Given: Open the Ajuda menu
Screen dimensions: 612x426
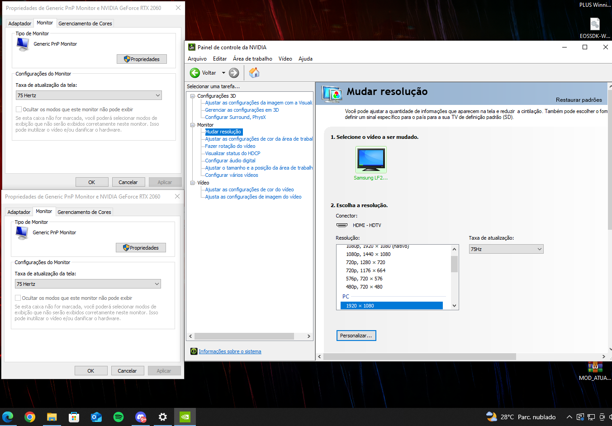Looking at the screenshot, I should click(x=305, y=59).
